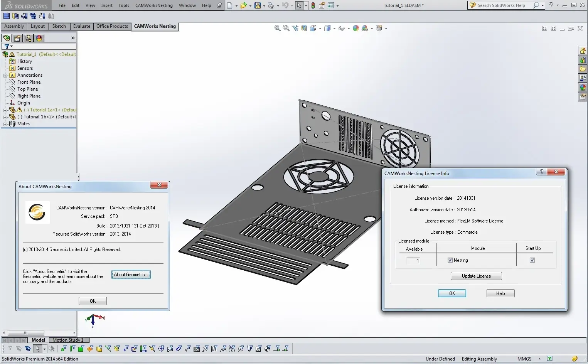Click the Edit Appearance color ball icon
This screenshot has width=588, height=364.
point(355,28)
